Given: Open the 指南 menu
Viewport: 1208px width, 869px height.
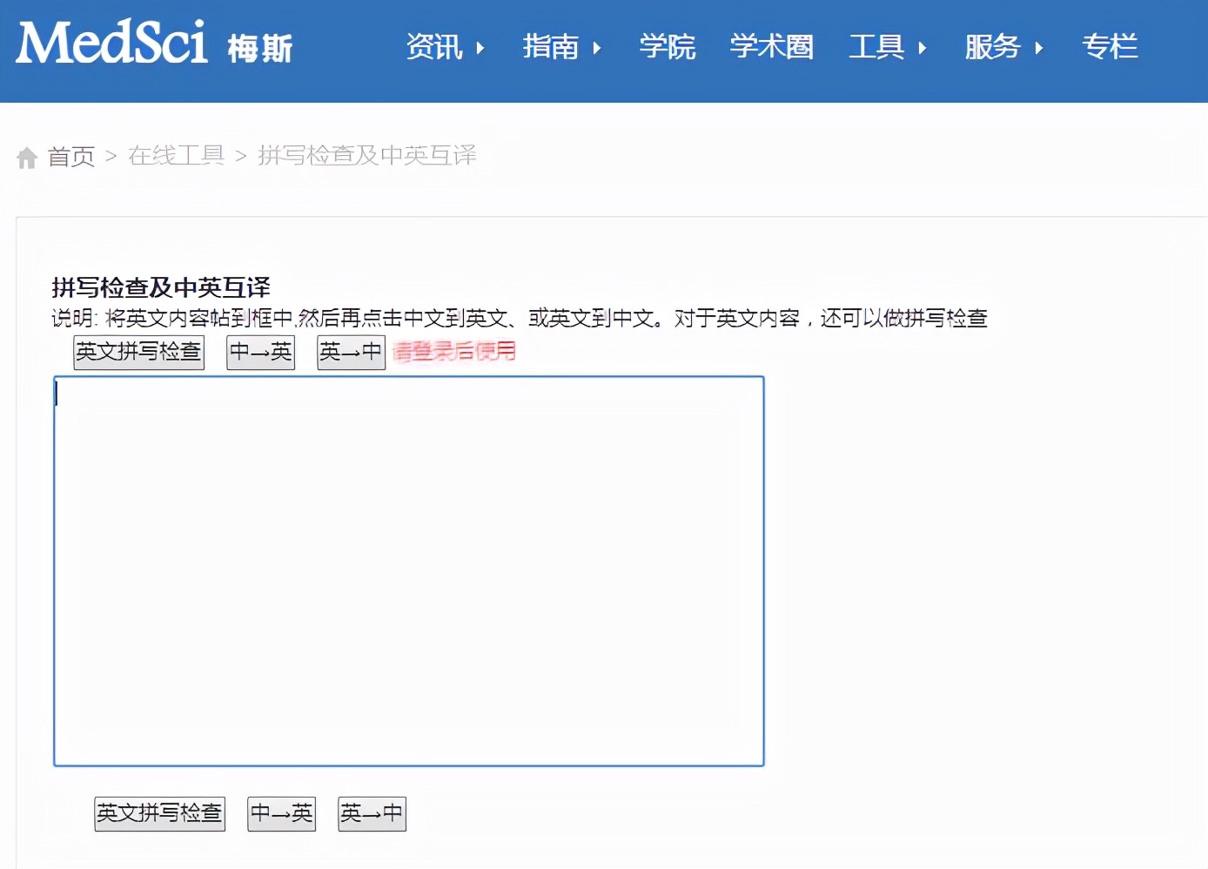Looking at the screenshot, I should click(550, 48).
